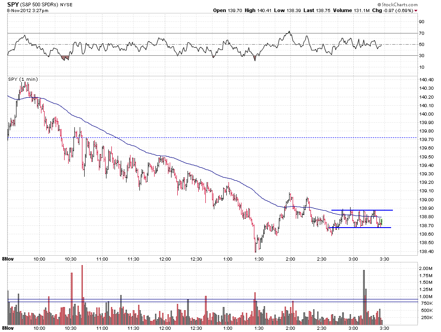Click the tall gray volume spike after 3:00
The image size is (441, 332).
coord(364,297)
